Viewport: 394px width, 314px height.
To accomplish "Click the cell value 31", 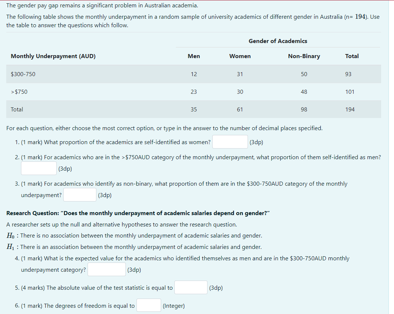I will (240, 74).
